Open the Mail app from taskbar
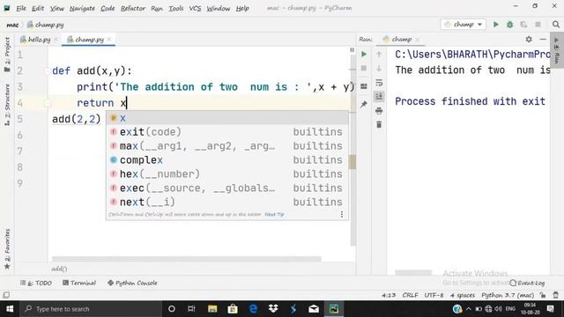 click(x=314, y=309)
